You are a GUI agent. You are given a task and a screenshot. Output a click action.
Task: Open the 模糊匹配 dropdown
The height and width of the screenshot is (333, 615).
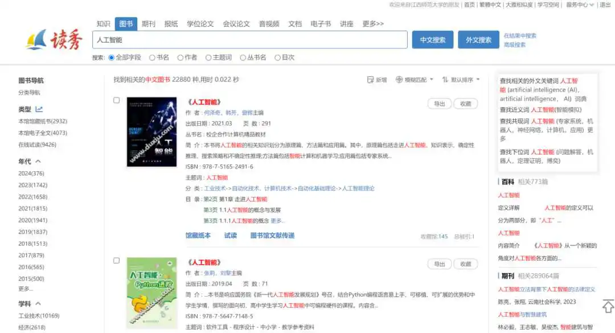[414, 80]
